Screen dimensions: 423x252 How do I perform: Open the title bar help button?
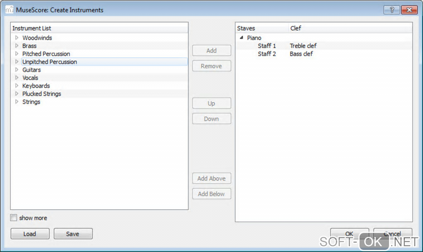click(x=392, y=10)
